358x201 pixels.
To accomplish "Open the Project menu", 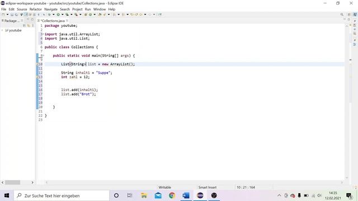I will pyautogui.click(x=77, y=9).
